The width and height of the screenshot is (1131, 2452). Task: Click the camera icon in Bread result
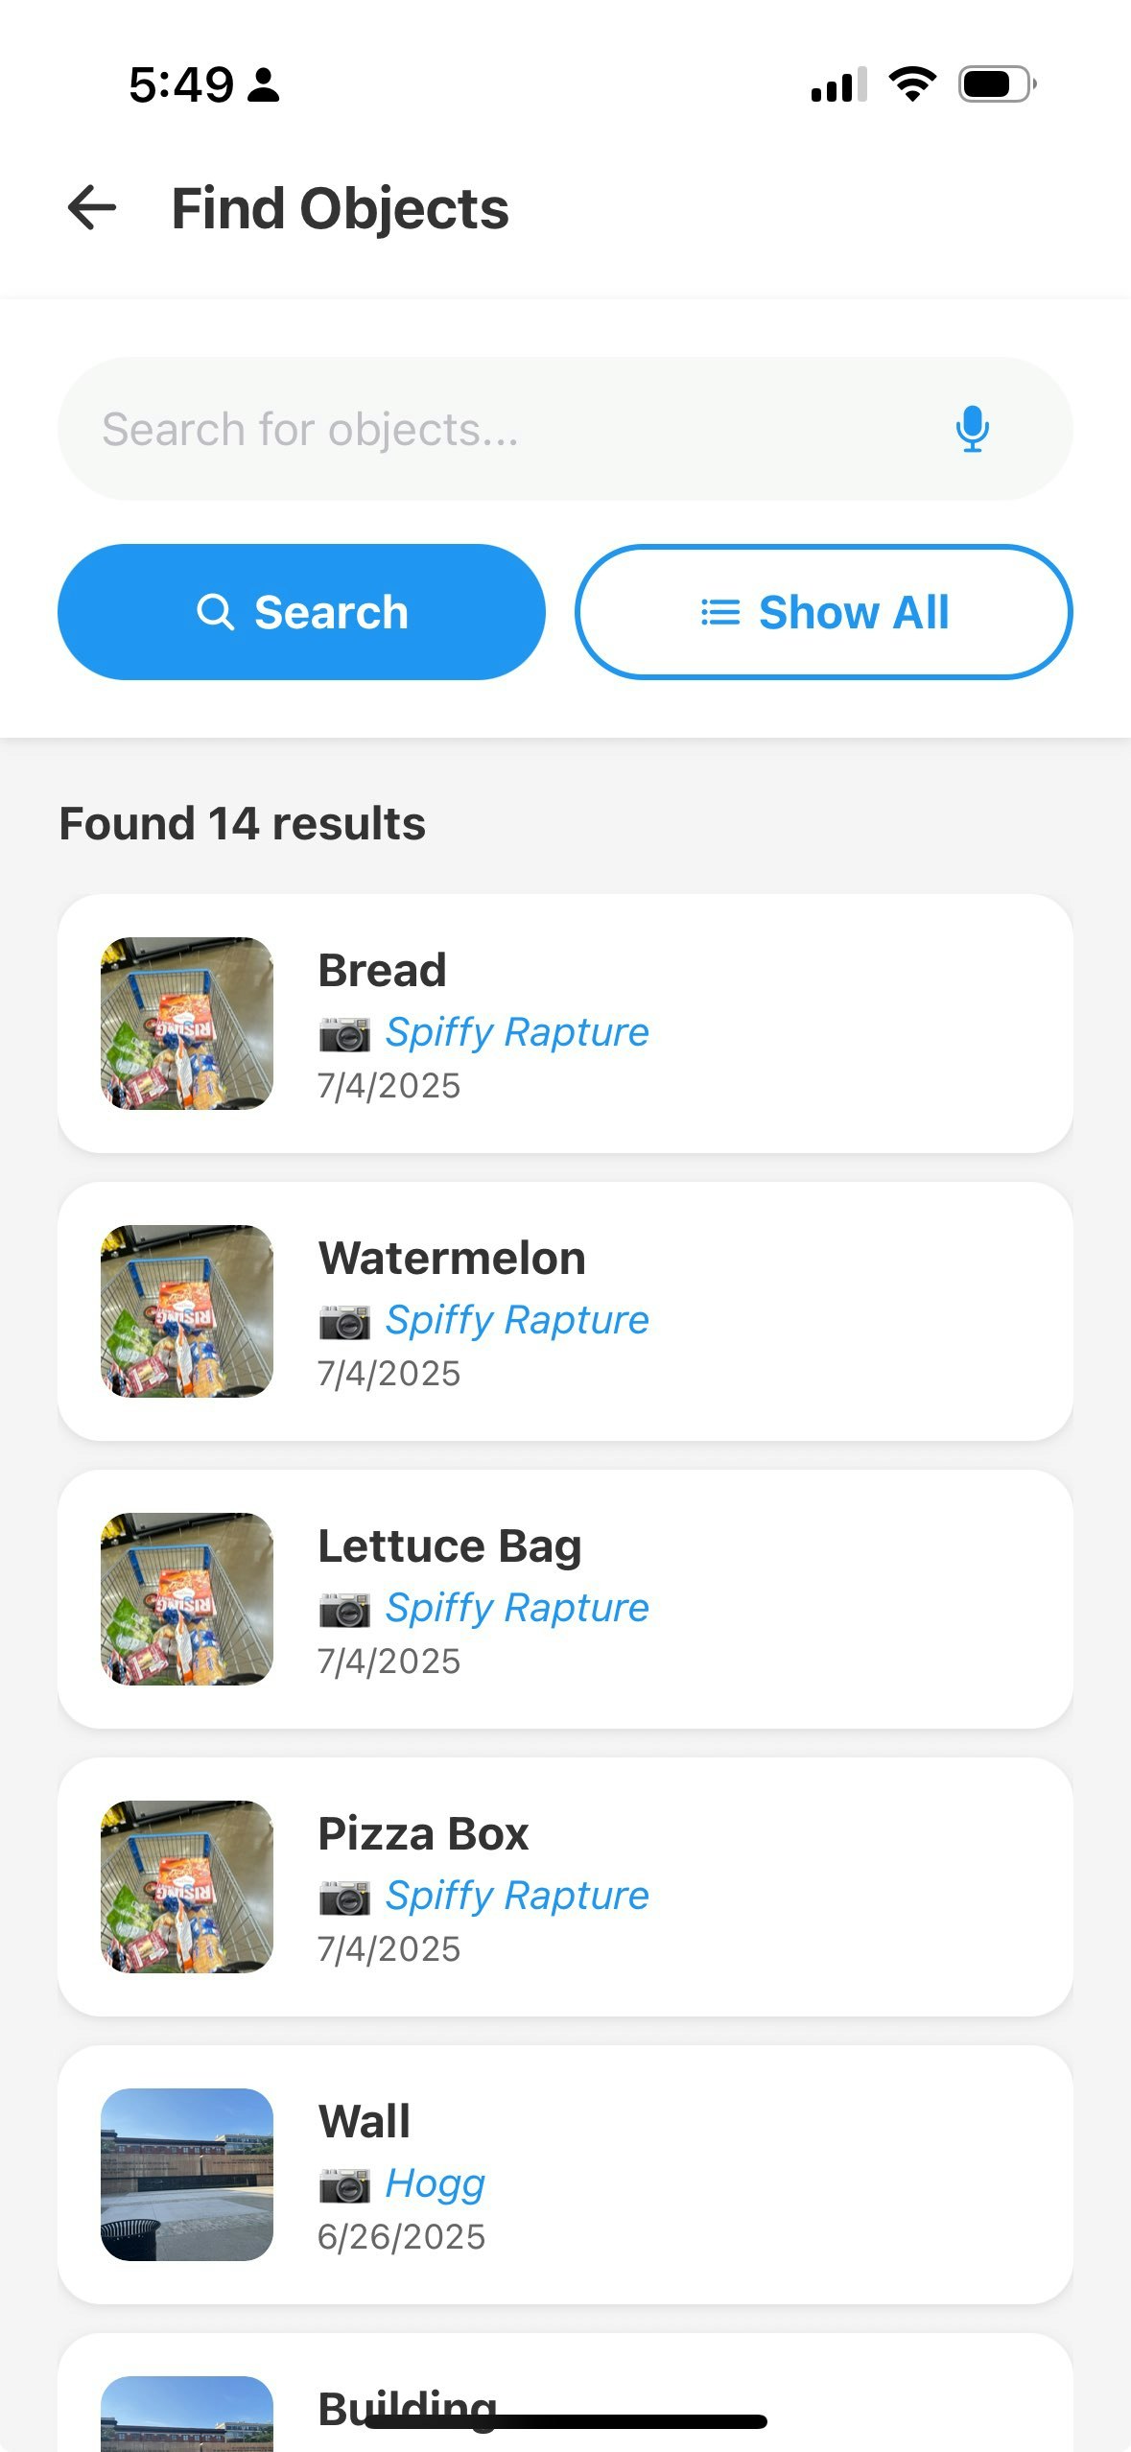tap(344, 1034)
